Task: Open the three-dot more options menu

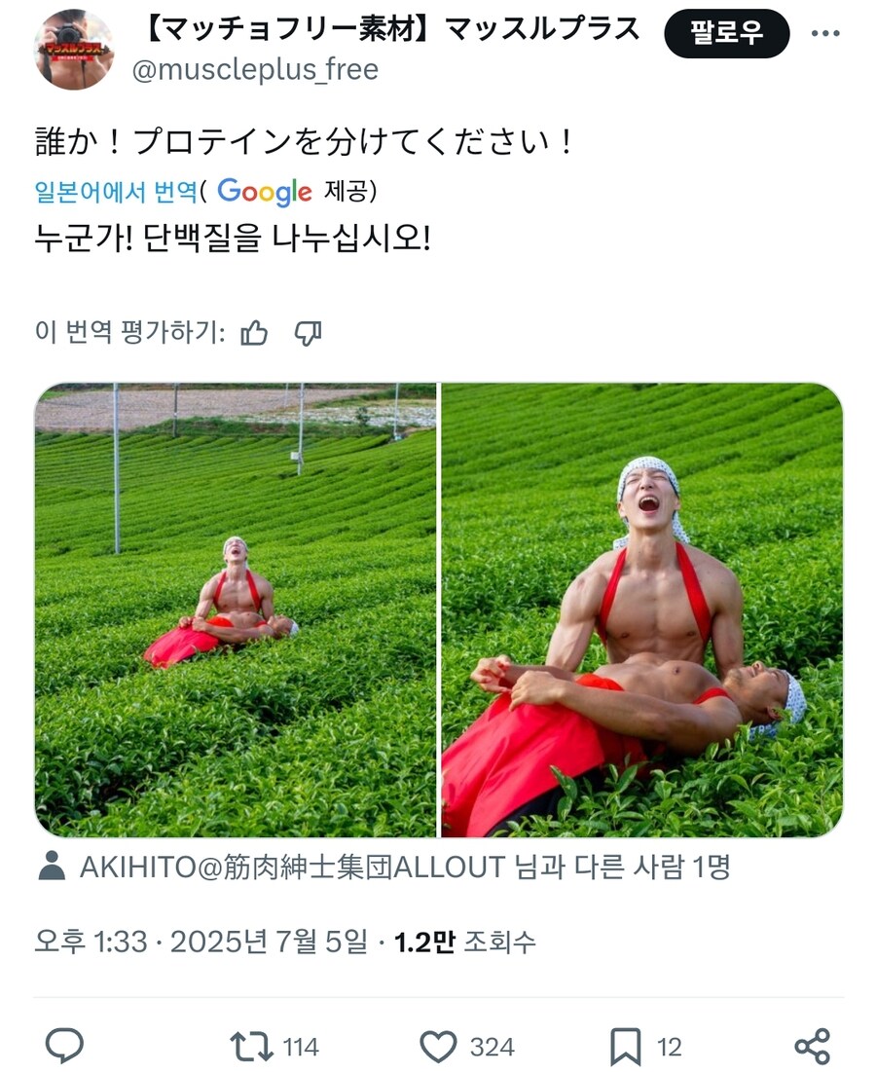Action: point(825,33)
